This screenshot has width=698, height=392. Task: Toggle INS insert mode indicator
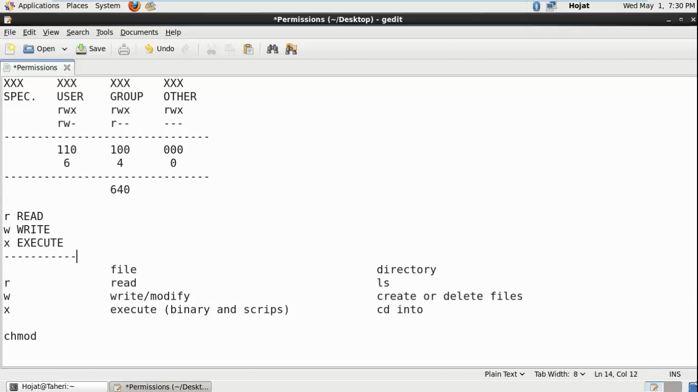click(x=674, y=374)
